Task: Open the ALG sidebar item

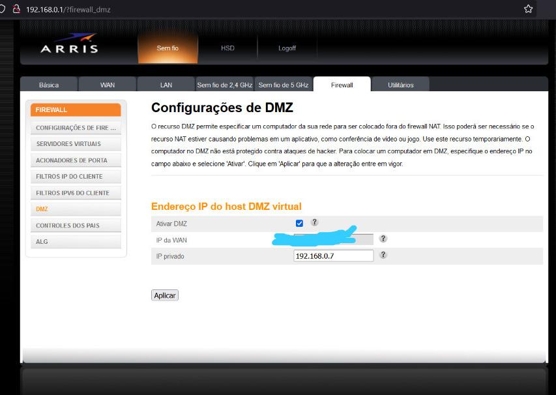Action: click(x=76, y=241)
